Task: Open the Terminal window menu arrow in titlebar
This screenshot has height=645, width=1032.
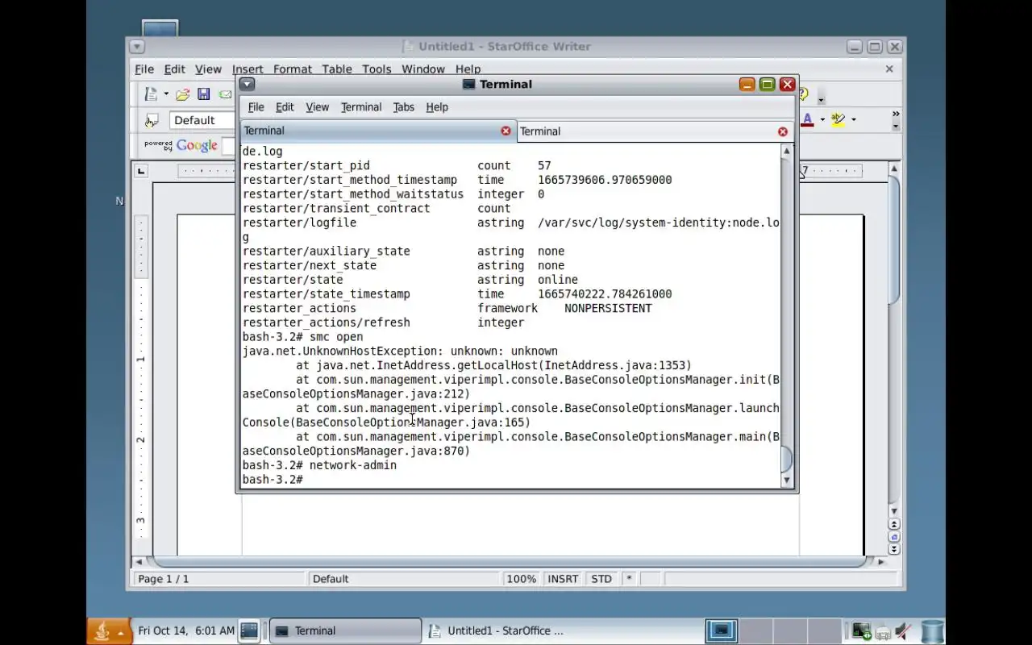Action: pos(248,84)
